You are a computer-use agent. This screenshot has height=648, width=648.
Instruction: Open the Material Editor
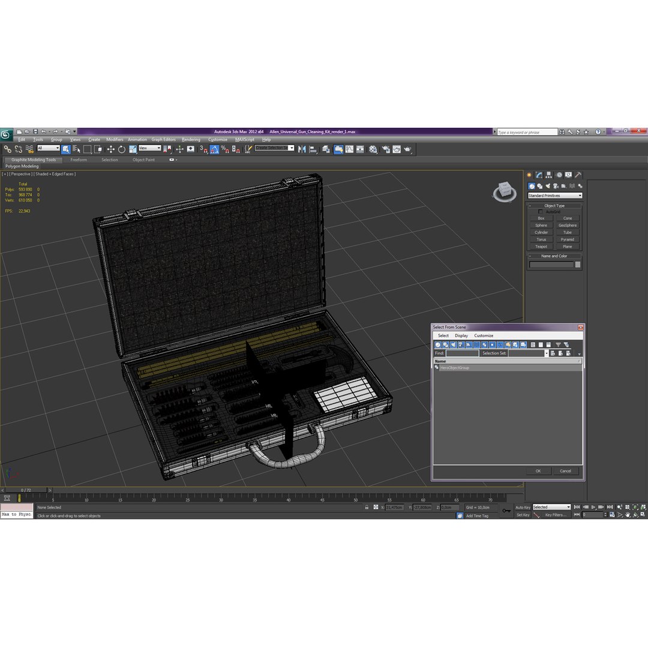click(373, 149)
